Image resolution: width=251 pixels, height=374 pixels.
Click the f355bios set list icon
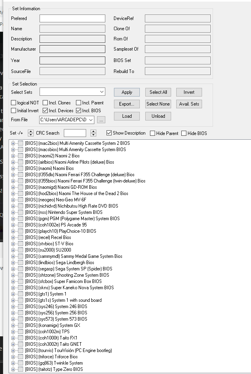click(x=20, y=181)
